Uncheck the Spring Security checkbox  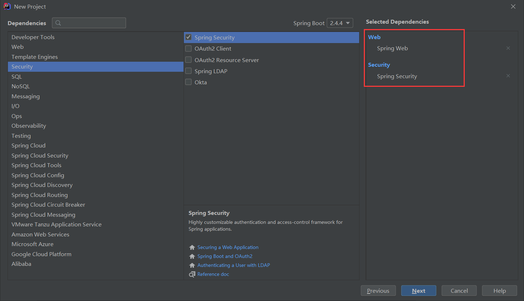(x=189, y=37)
